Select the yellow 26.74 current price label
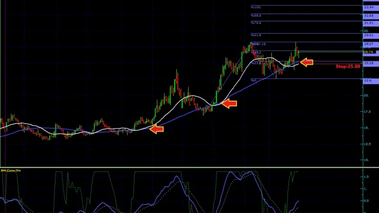The height and width of the screenshot is (213, 379). [369, 52]
